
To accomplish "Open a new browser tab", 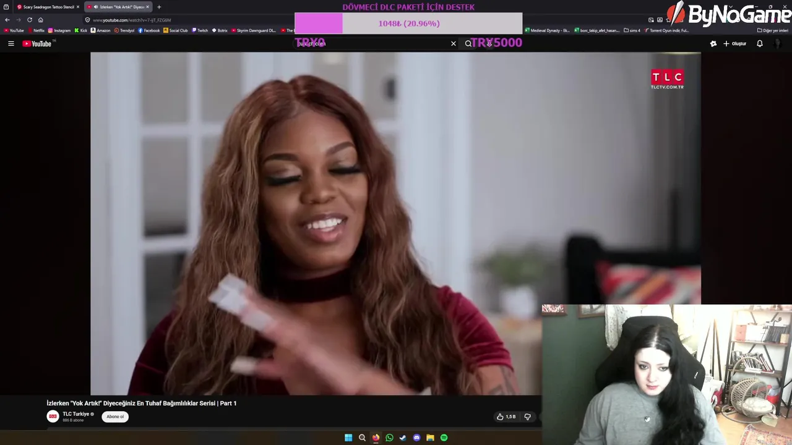I will pos(159,7).
